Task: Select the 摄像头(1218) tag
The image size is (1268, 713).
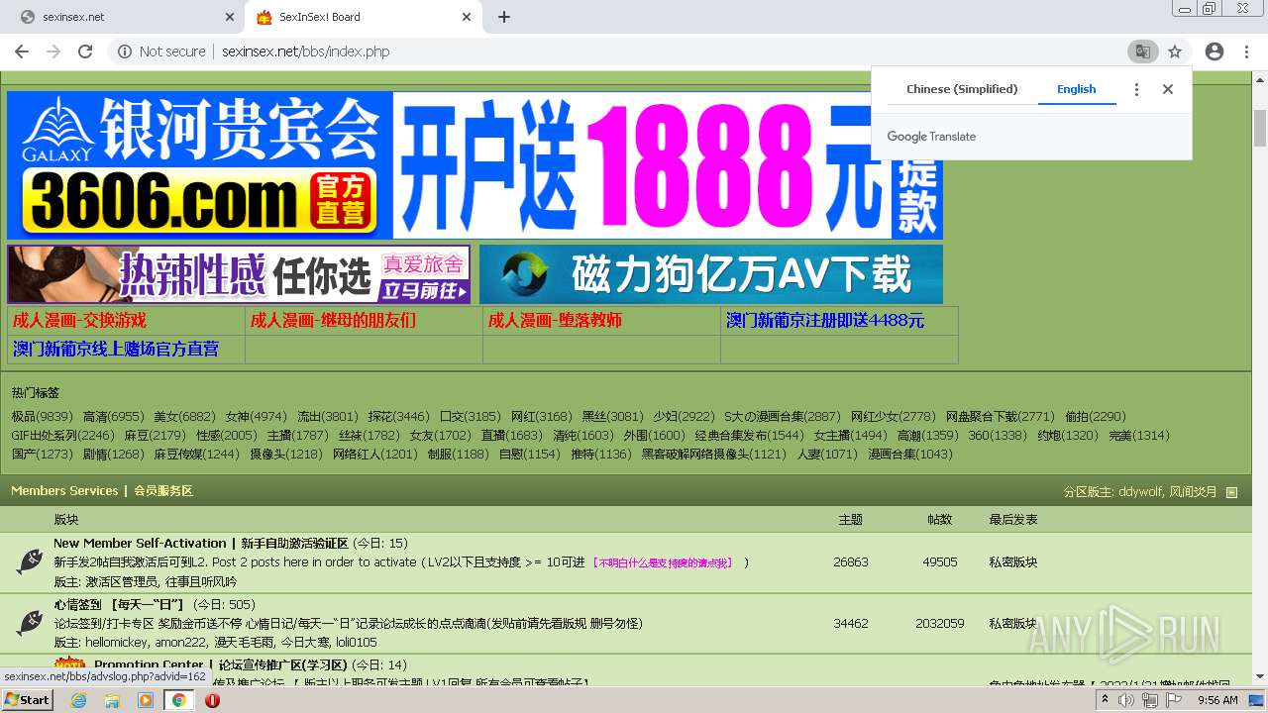Action: tap(285, 455)
